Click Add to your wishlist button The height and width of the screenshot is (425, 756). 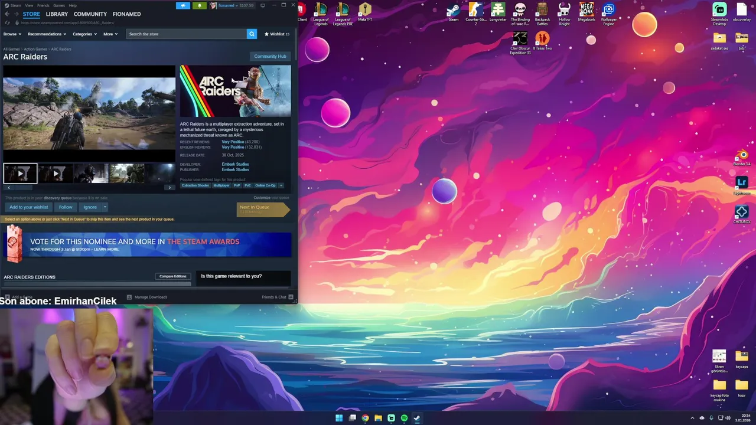(x=29, y=207)
